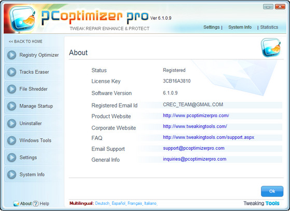
Task: Close the PC Optimizer Pro window
Action: coord(280,7)
